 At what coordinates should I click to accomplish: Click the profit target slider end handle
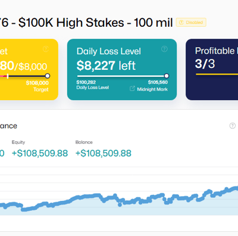click(x=48, y=76)
